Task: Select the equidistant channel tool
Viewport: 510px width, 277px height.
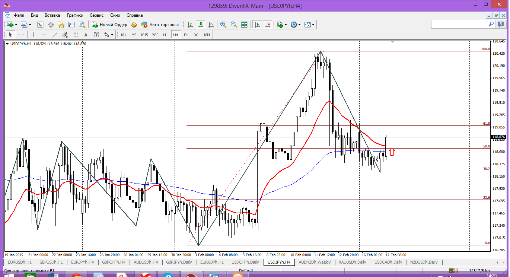Action: (x=65, y=35)
